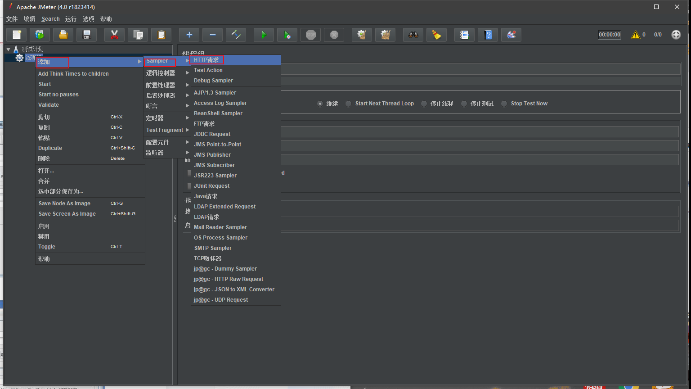Open the 帮助 menu in menu bar

[106, 19]
